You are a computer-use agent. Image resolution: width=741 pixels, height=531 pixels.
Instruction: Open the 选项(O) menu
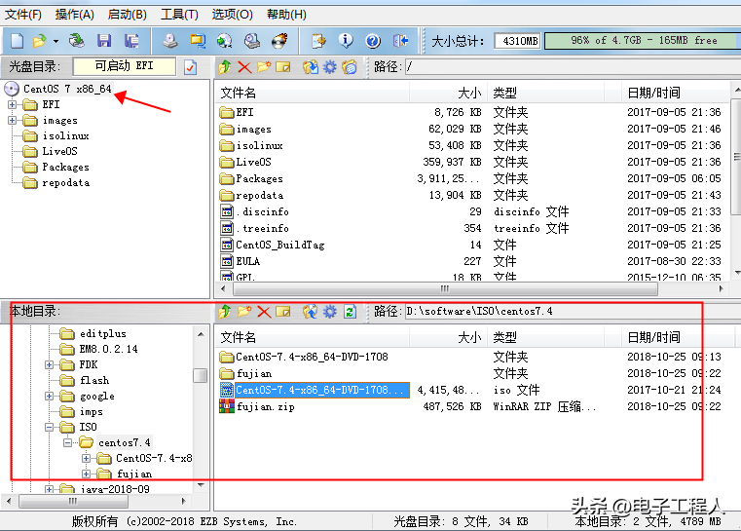pyautogui.click(x=232, y=15)
